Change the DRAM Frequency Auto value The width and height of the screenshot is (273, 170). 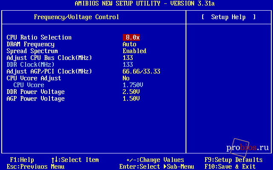point(129,44)
